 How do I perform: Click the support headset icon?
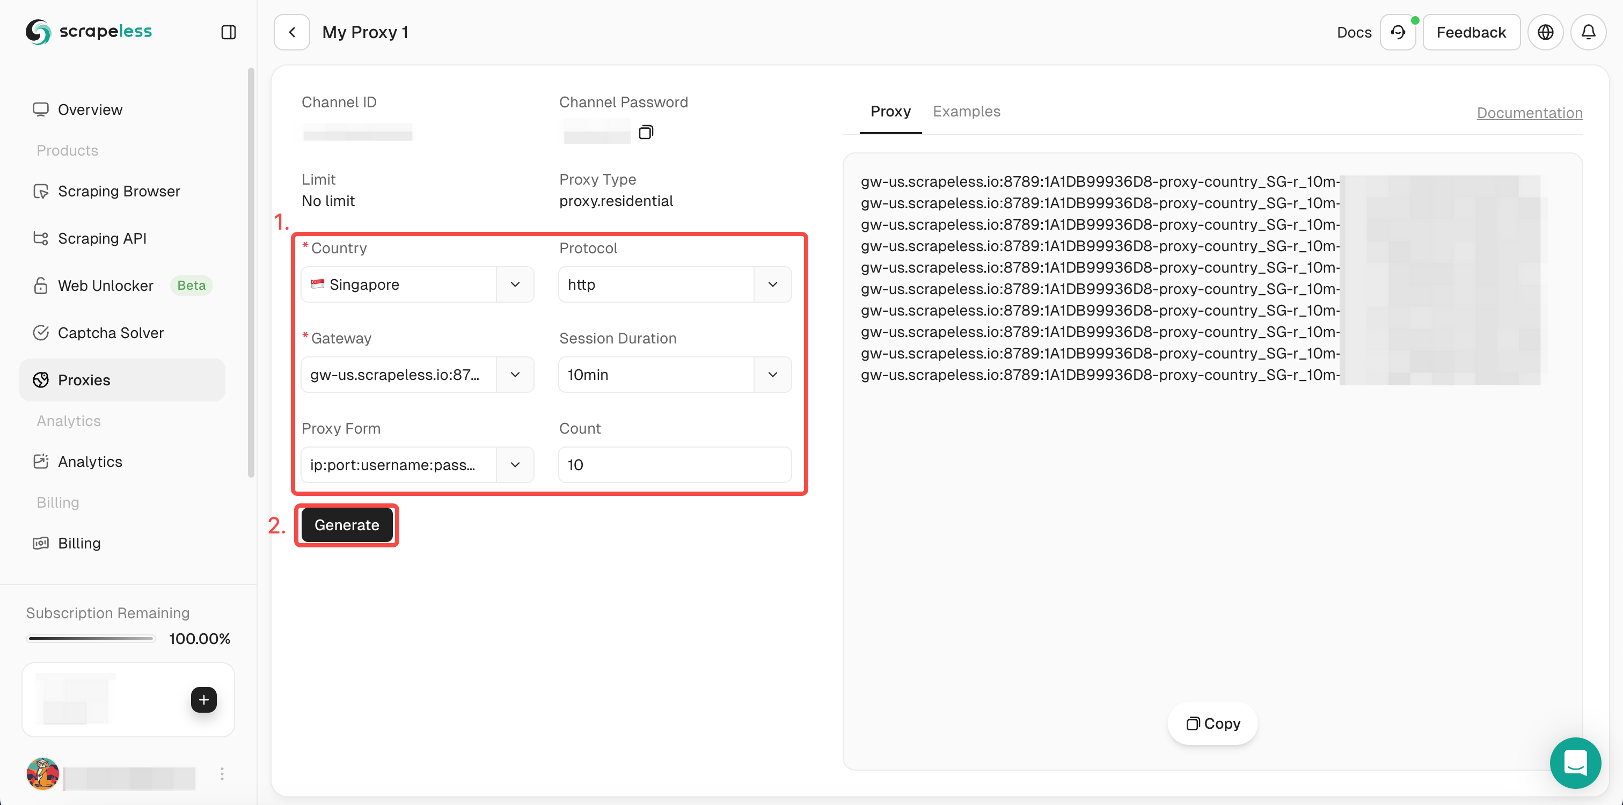[x=1398, y=32]
